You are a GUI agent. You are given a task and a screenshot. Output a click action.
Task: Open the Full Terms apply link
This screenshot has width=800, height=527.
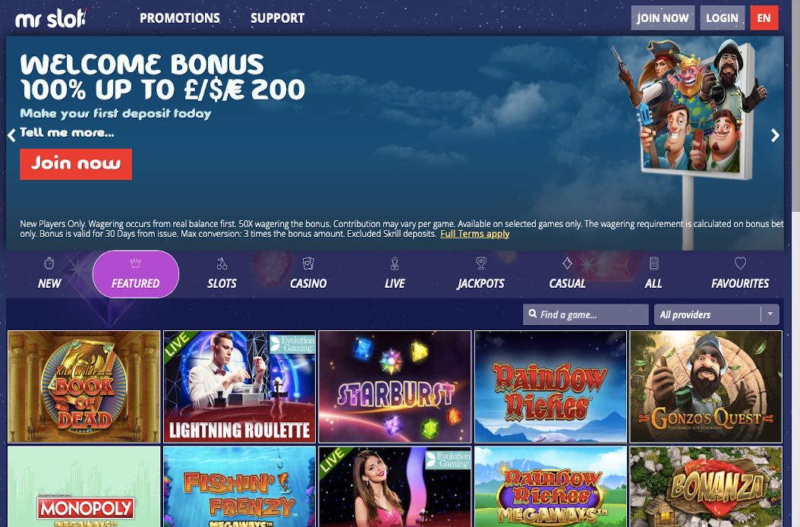[x=474, y=234]
